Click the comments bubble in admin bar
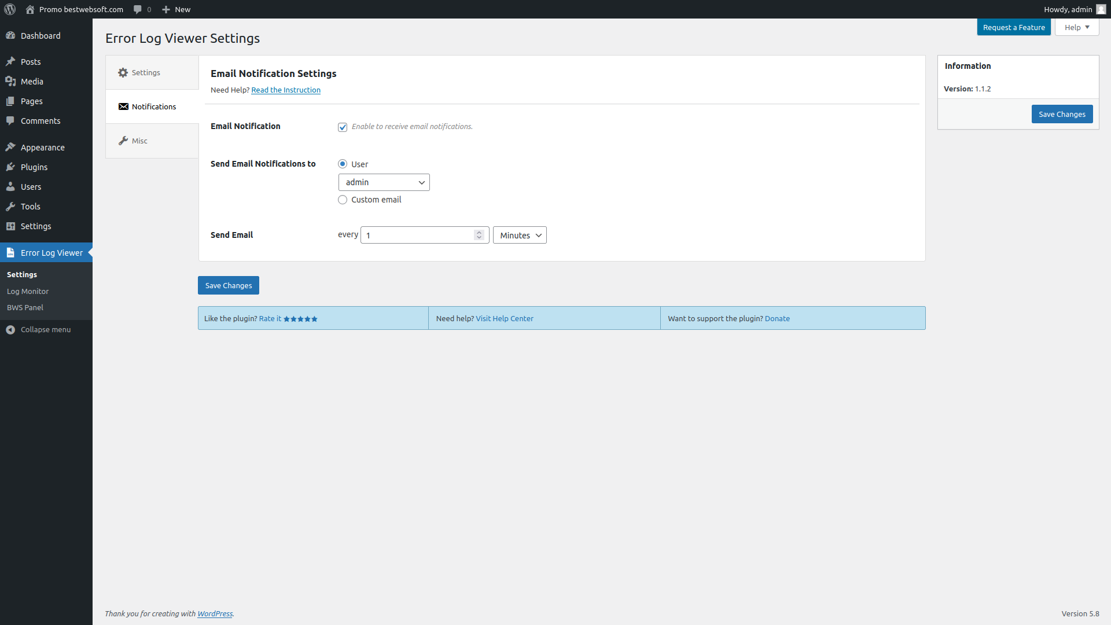Viewport: 1111px width, 625px height. [138, 9]
